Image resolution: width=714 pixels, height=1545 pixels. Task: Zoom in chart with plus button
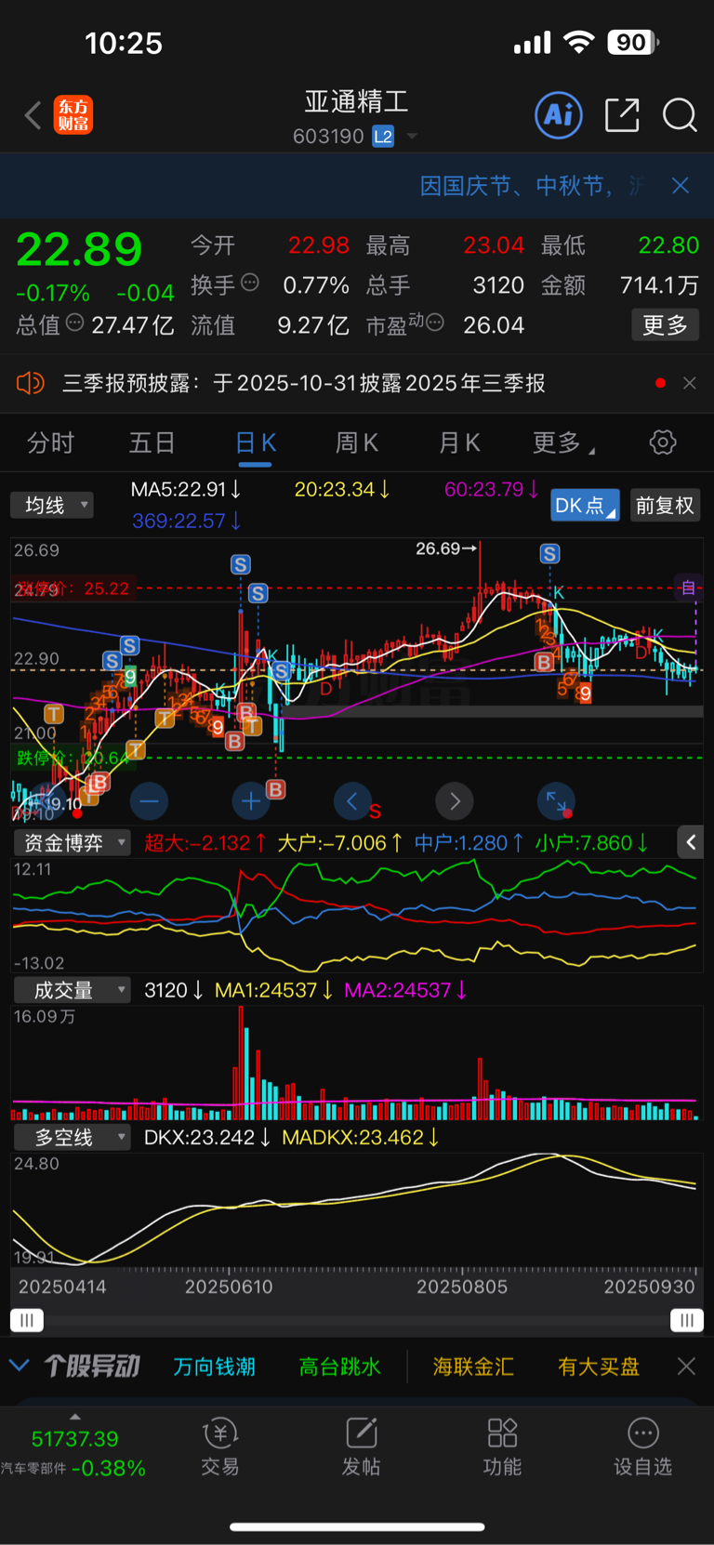251,800
